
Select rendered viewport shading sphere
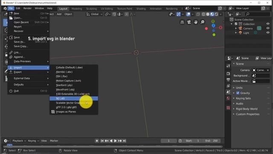(x=216, y=14)
